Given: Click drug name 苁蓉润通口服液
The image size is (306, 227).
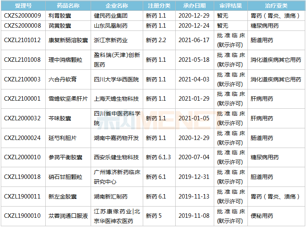Looking at the screenshot, I should tap(68, 216).
